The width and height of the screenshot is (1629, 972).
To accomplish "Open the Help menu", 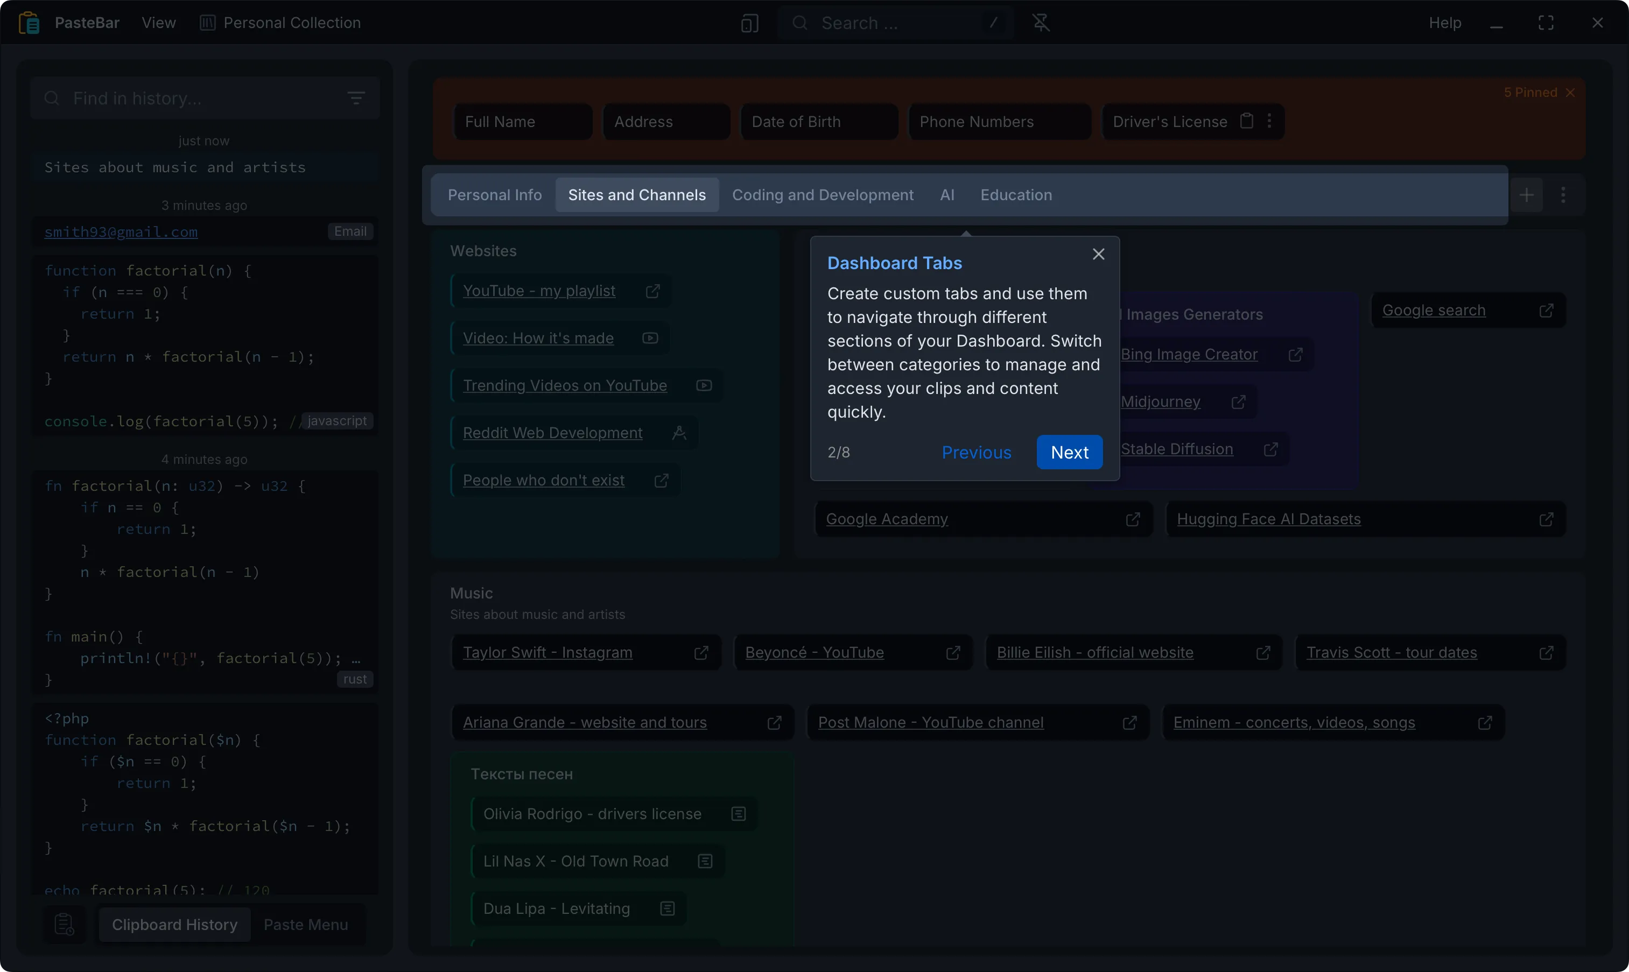I will point(1444,23).
